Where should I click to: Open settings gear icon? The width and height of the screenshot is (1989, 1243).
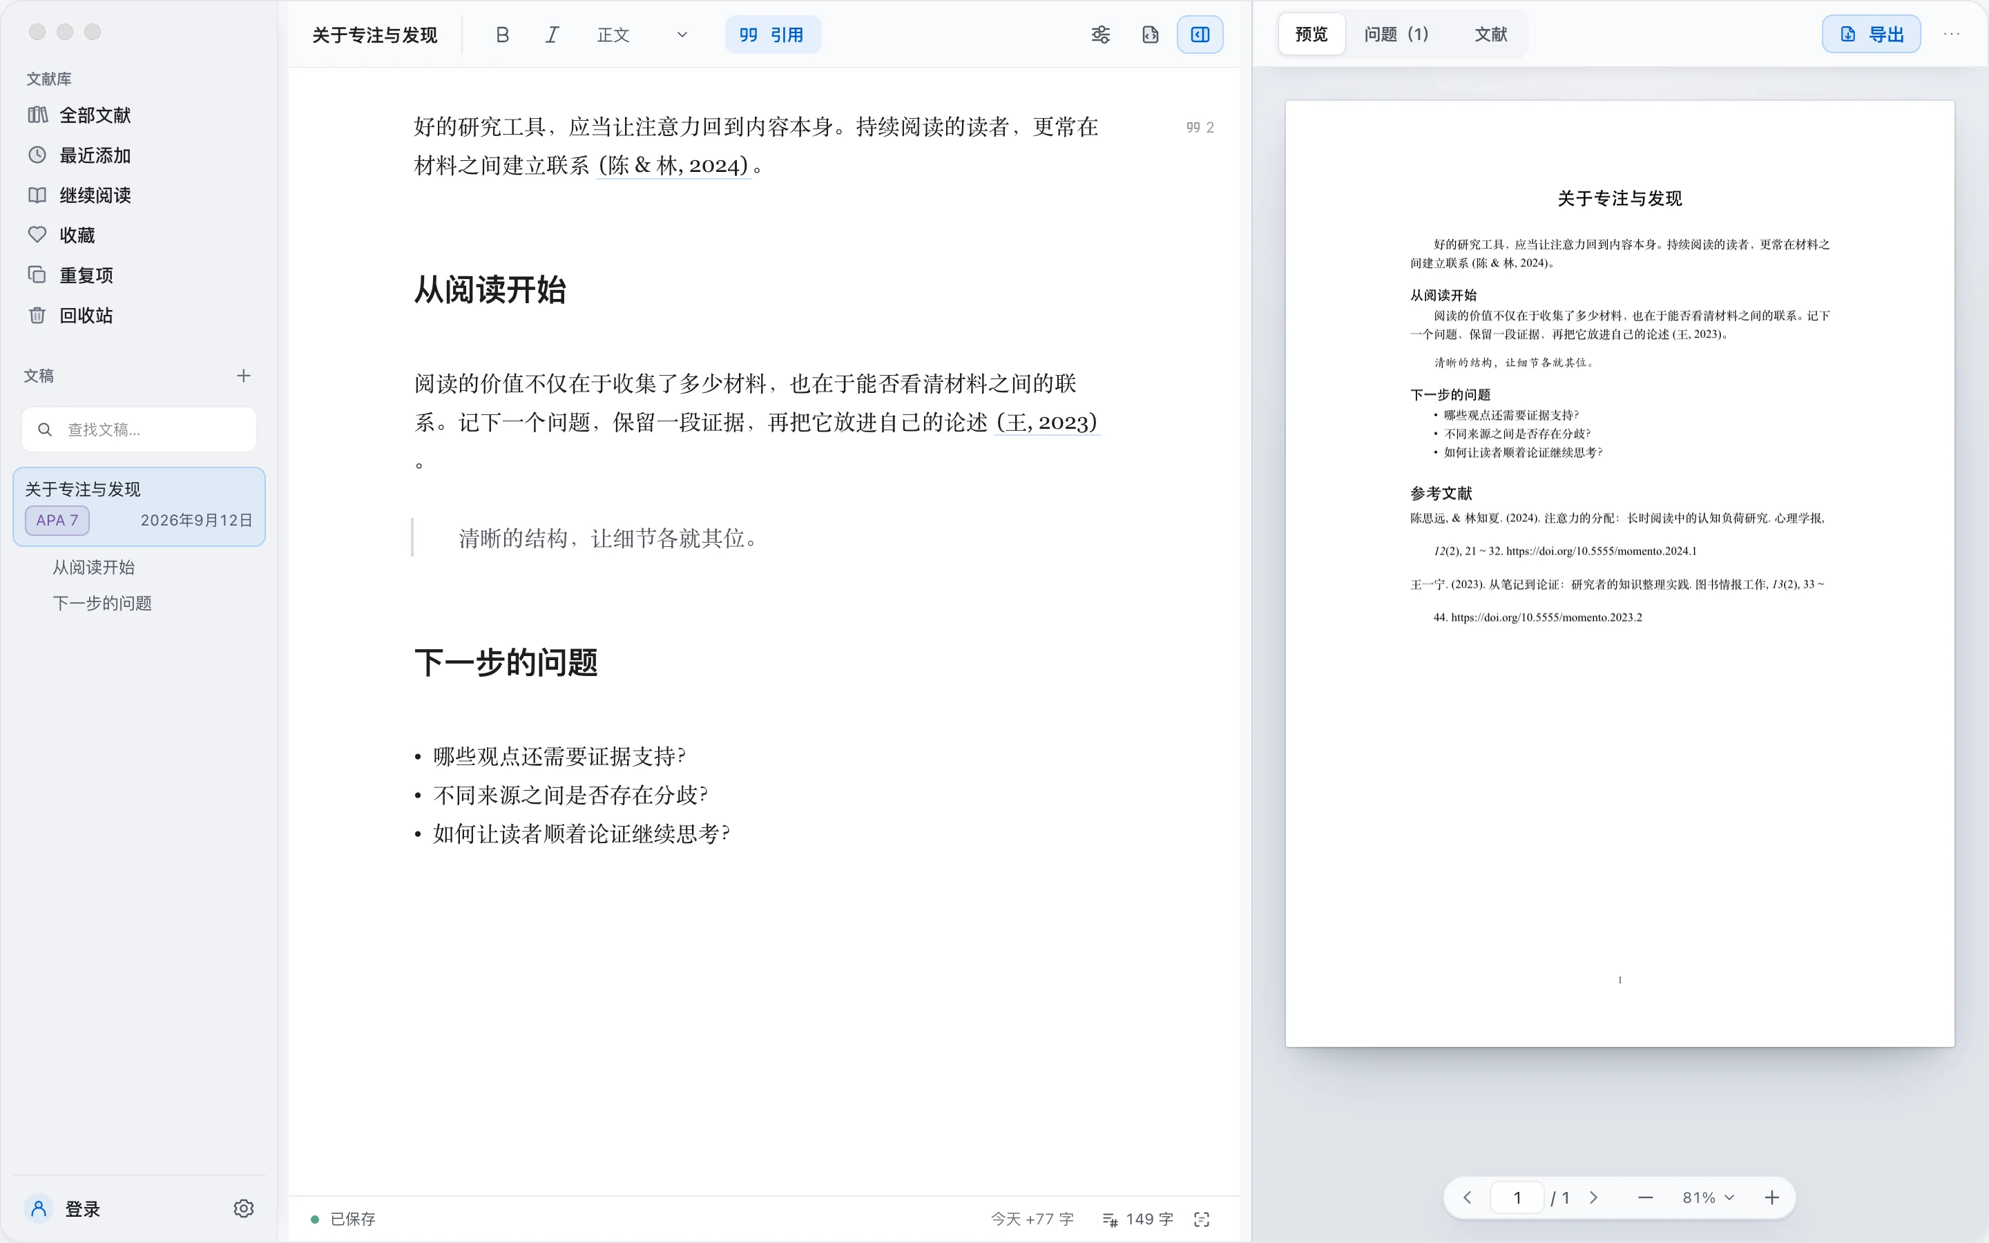243,1208
